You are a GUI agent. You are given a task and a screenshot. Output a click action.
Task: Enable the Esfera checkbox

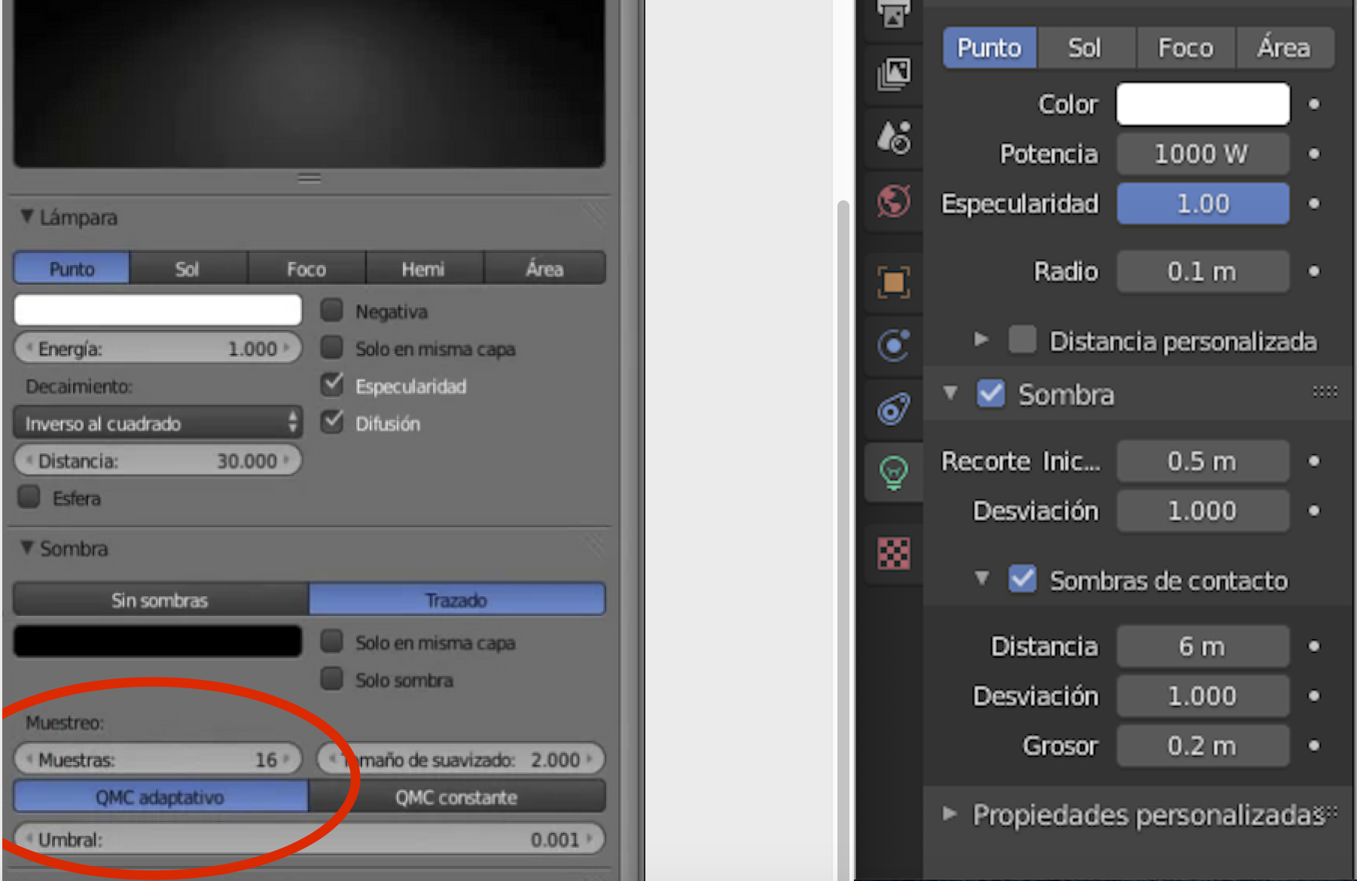coord(29,497)
